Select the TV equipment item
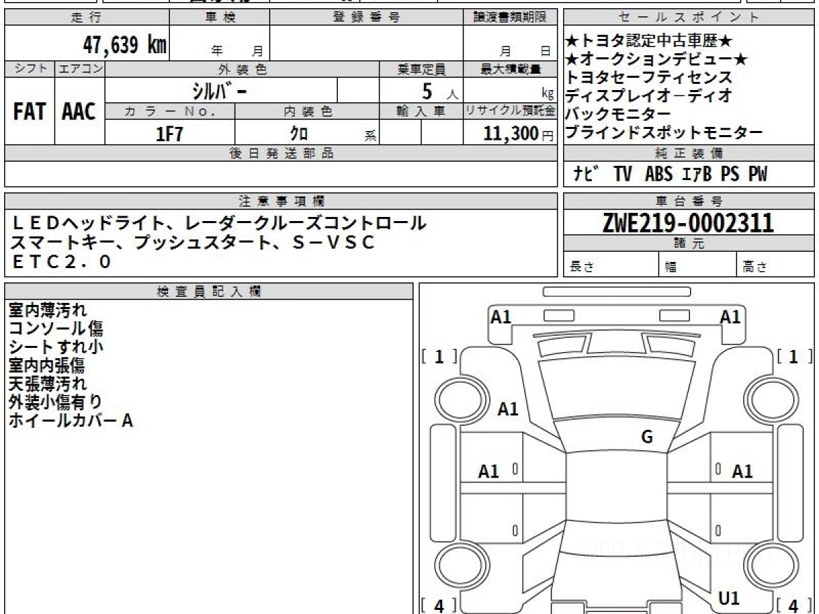This screenshot has width=819, height=614. click(x=622, y=175)
